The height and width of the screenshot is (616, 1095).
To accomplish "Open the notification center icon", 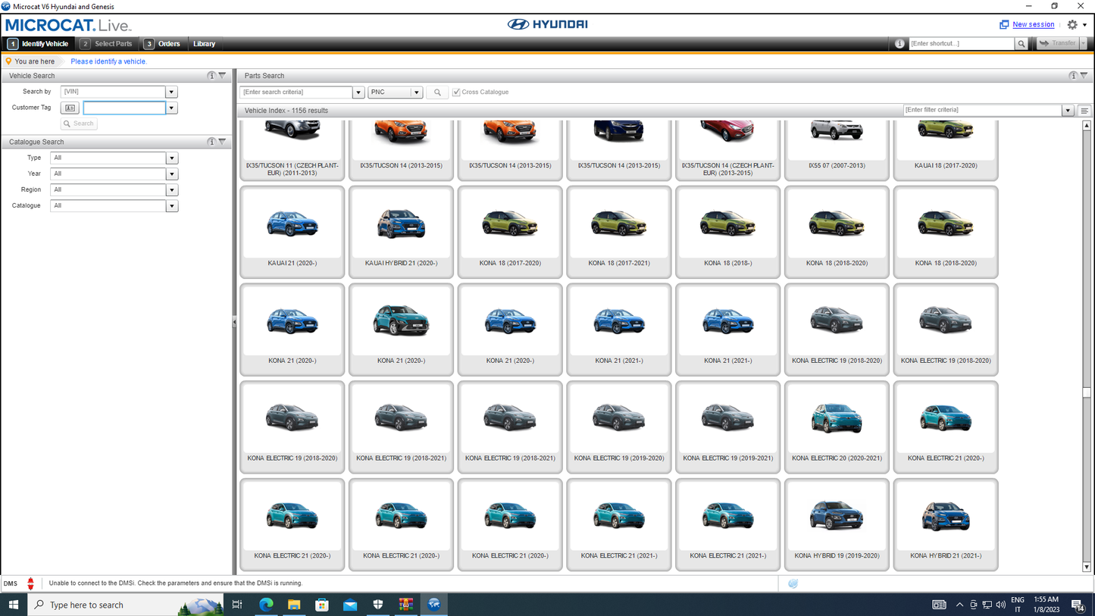I will coord(1078,605).
